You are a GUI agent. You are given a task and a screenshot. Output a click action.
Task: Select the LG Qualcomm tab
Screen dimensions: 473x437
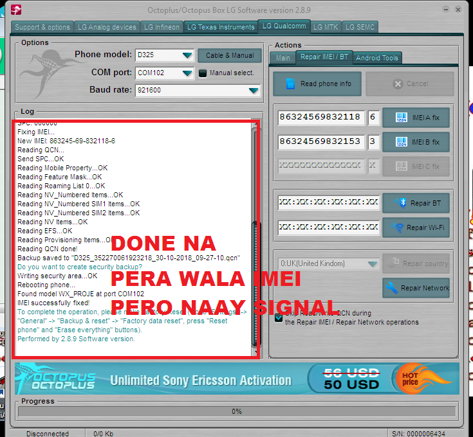(284, 26)
